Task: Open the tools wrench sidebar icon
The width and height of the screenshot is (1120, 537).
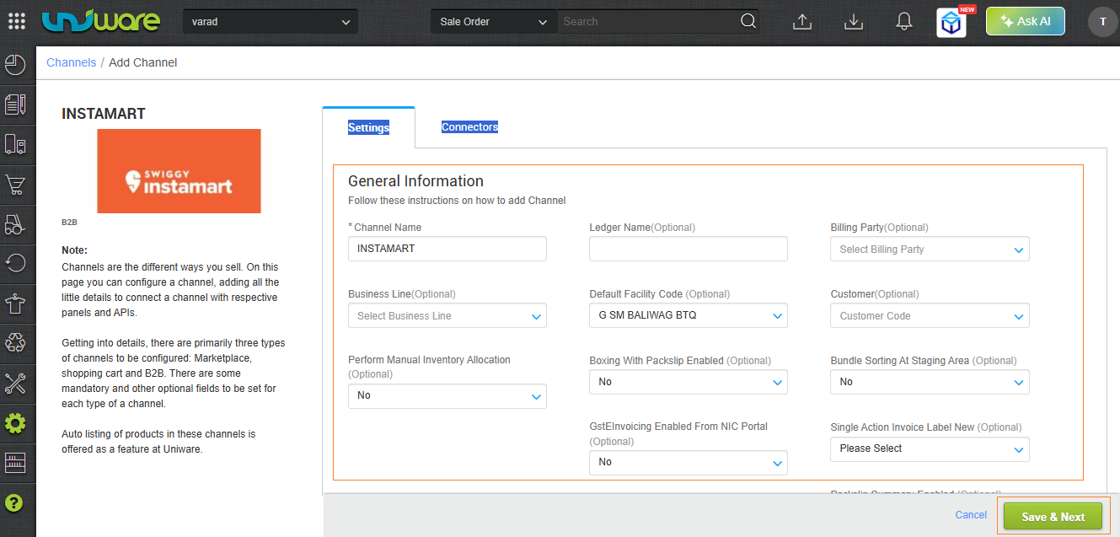Action: (16, 384)
